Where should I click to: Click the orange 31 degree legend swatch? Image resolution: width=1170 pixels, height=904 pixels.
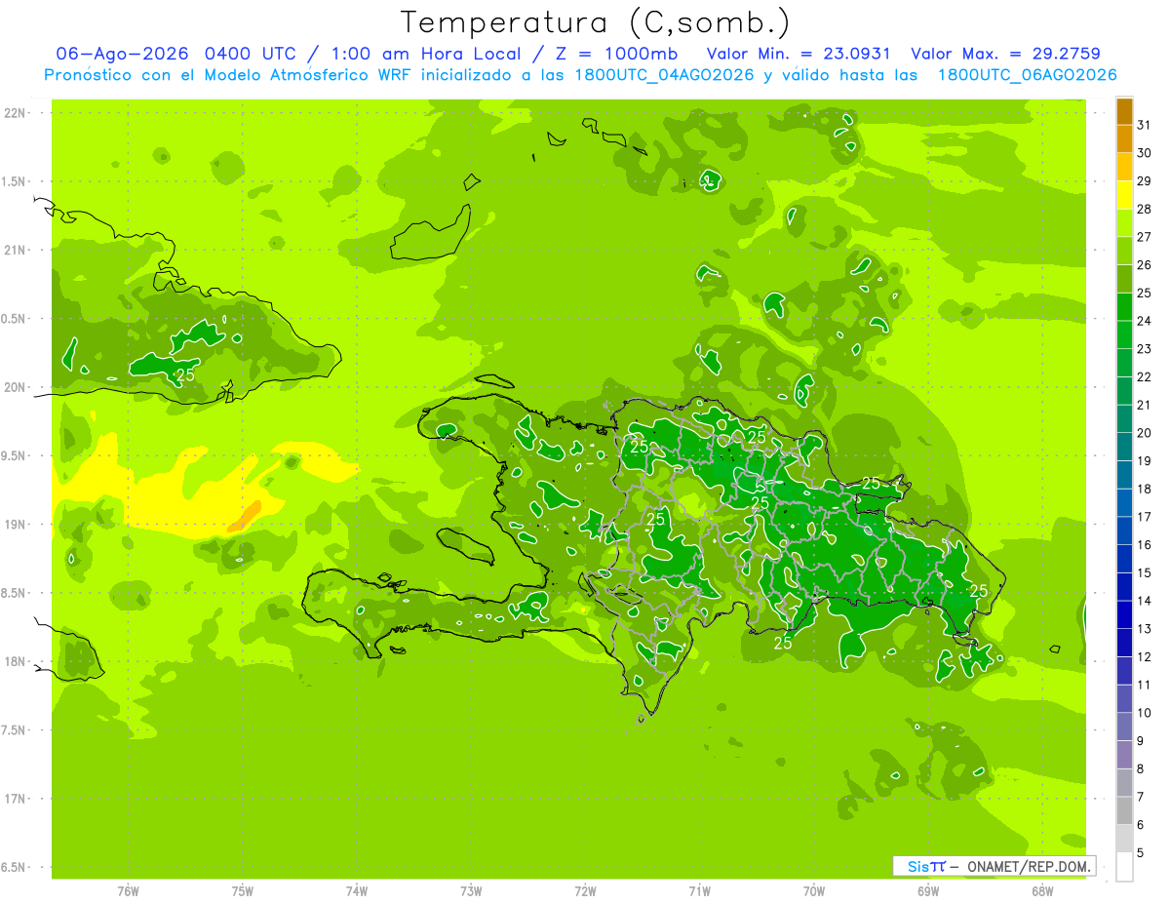click(1124, 112)
